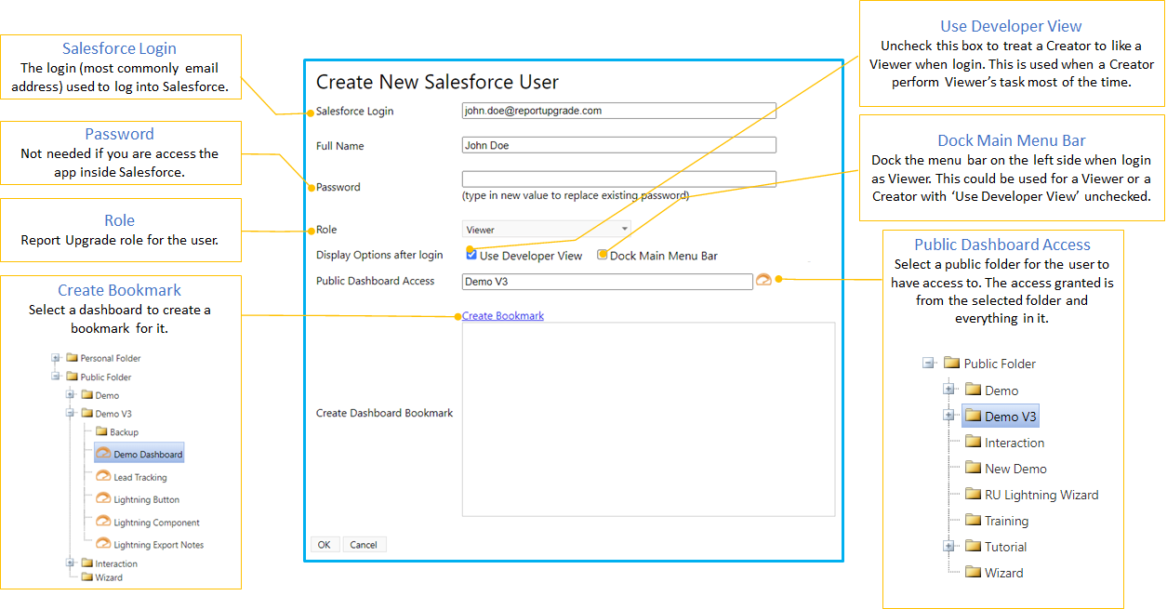Toggle the Dock Main Menu Bar checkbox
The height and width of the screenshot is (609, 1167).
603,255
